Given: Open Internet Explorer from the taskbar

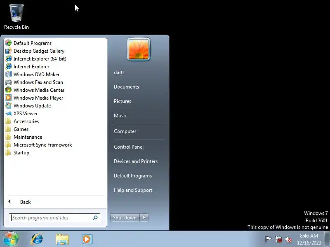Looking at the screenshot, I should pyautogui.click(x=37, y=239).
